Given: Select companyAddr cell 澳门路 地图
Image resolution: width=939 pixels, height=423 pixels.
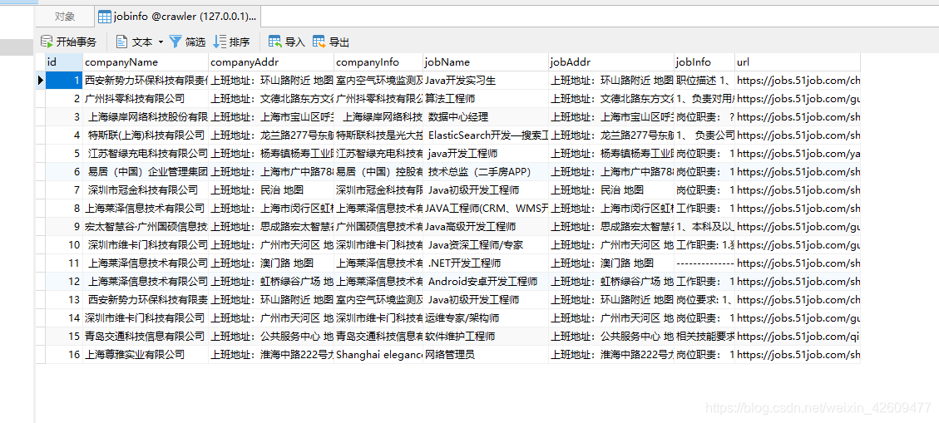Looking at the screenshot, I should [x=271, y=263].
